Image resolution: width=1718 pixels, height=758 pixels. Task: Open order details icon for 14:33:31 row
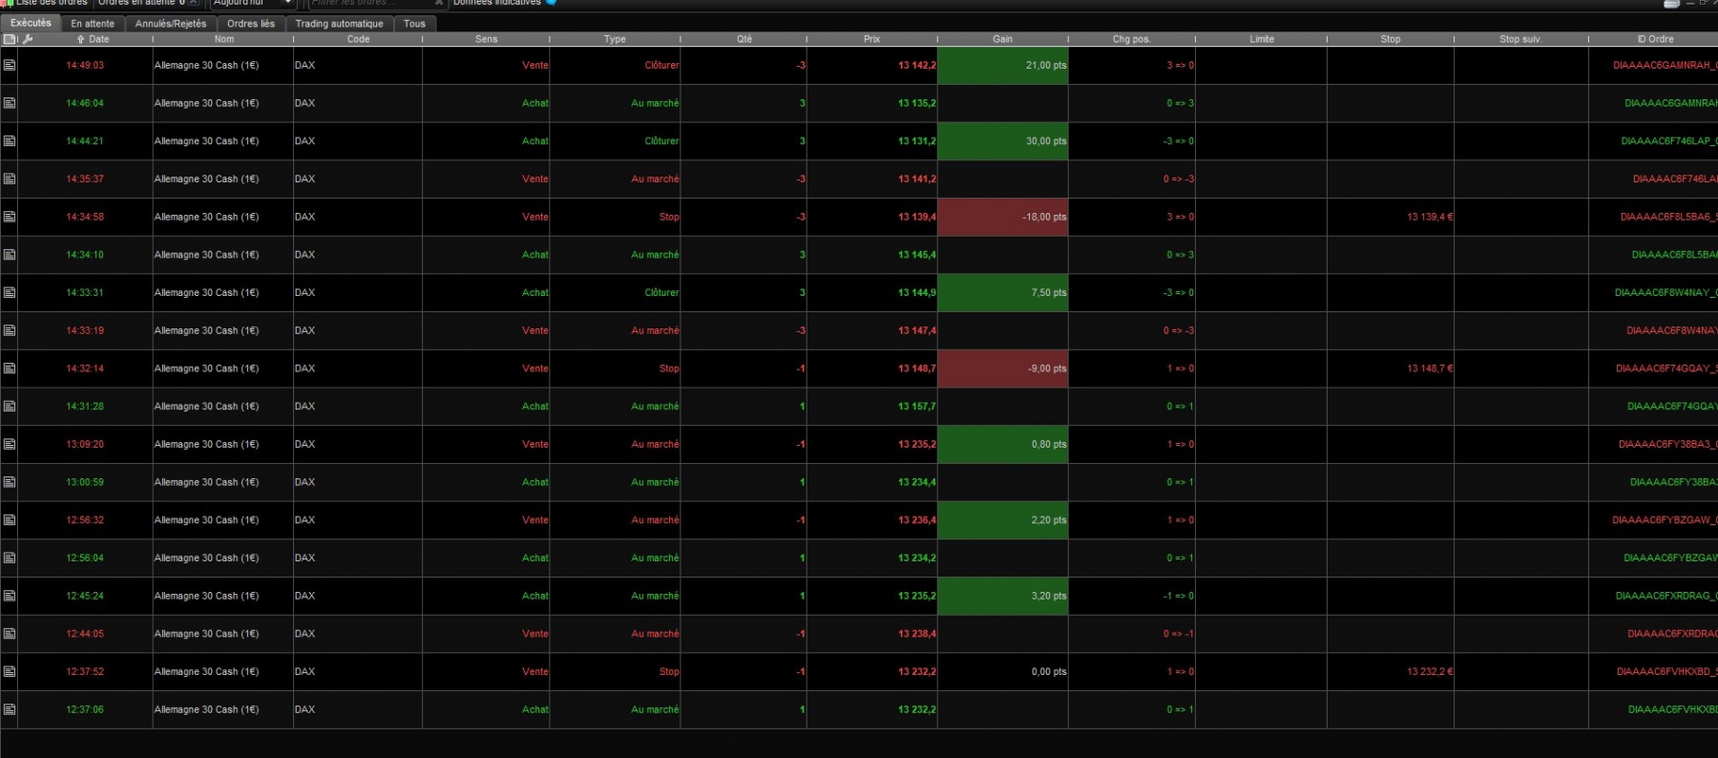tap(10, 293)
